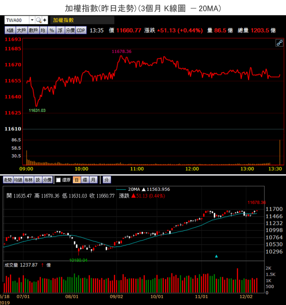Click the 10180.04 low label on K-line chart
The image size is (286, 305).
click(x=78, y=260)
